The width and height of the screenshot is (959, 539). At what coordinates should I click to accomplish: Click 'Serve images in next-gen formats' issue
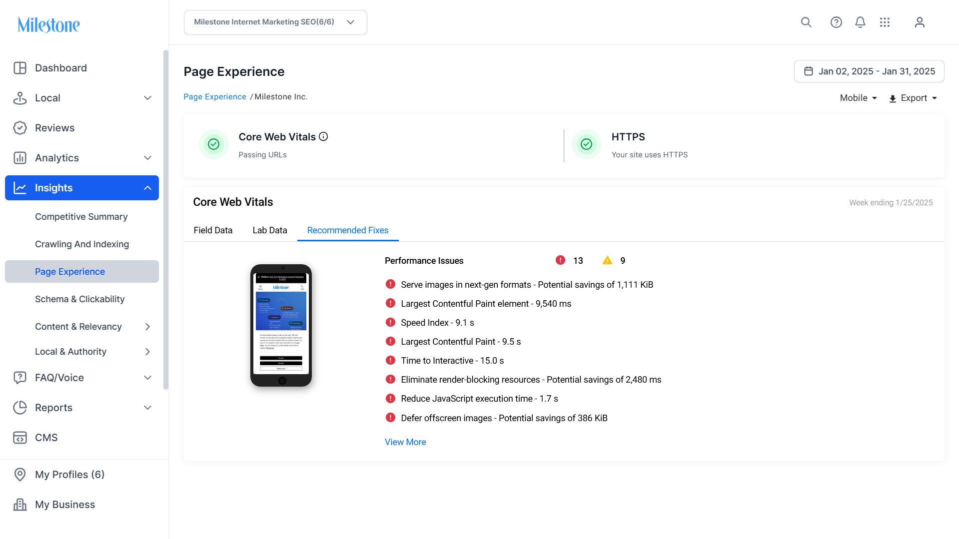[527, 285]
